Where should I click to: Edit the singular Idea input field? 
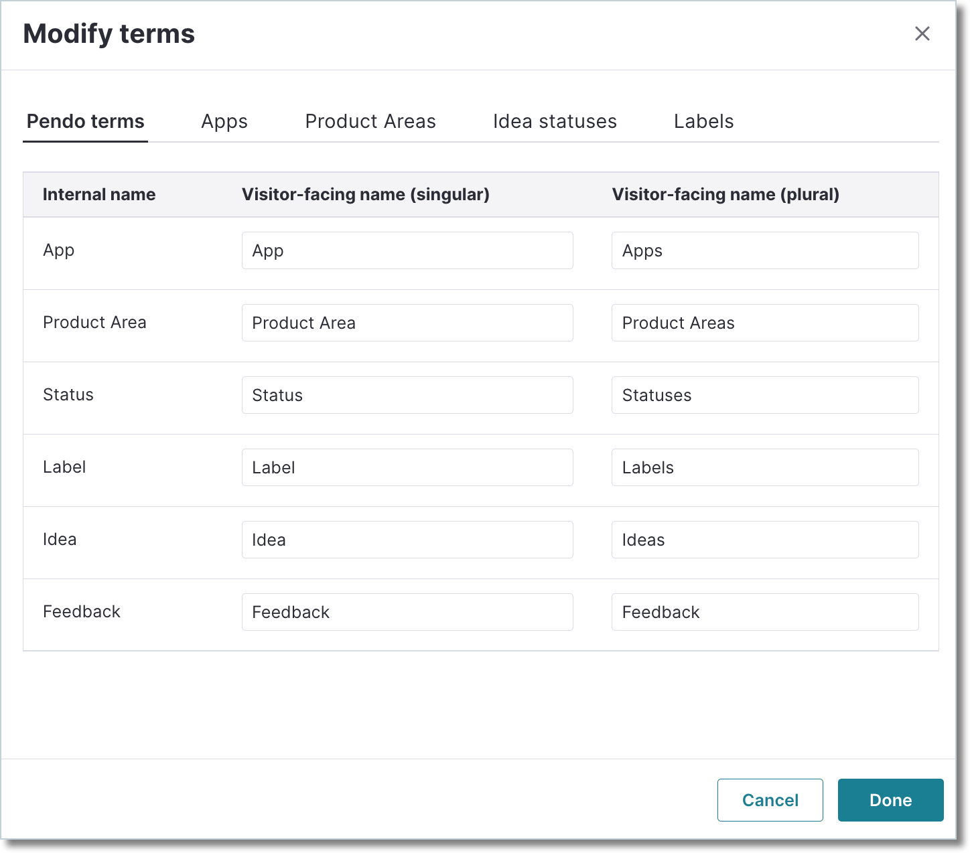[x=407, y=540]
